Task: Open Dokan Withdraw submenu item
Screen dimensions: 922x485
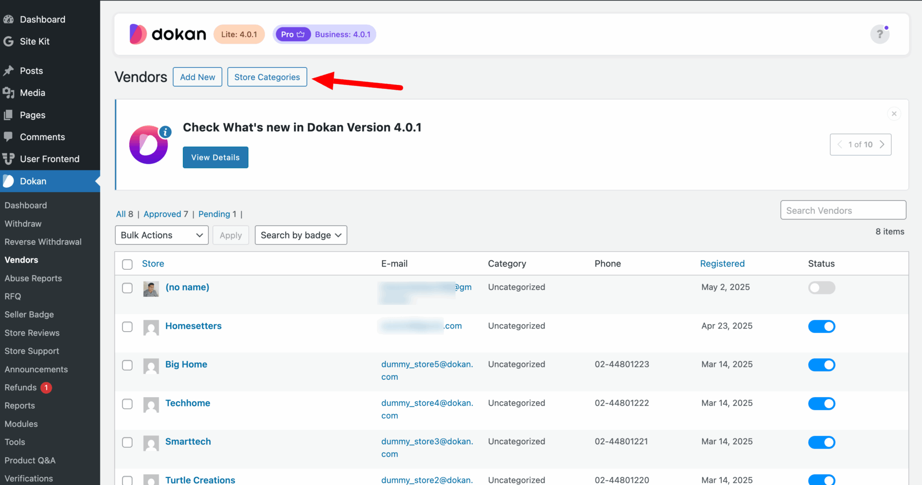Action: (x=23, y=224)
